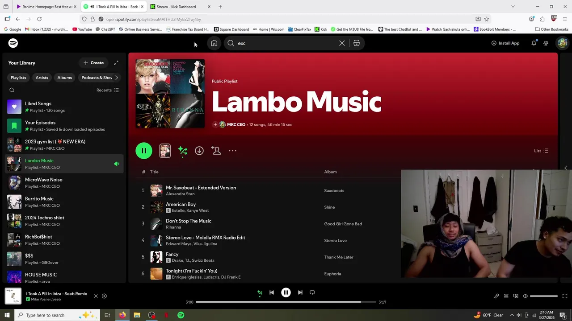The image size is (572, 321).
Task: Open Browse icon next to search bar
Action: coord(357,43)
